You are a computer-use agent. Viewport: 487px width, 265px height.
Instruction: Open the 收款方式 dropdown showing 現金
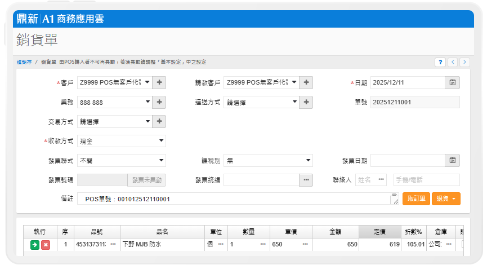(x=121, y=141)
